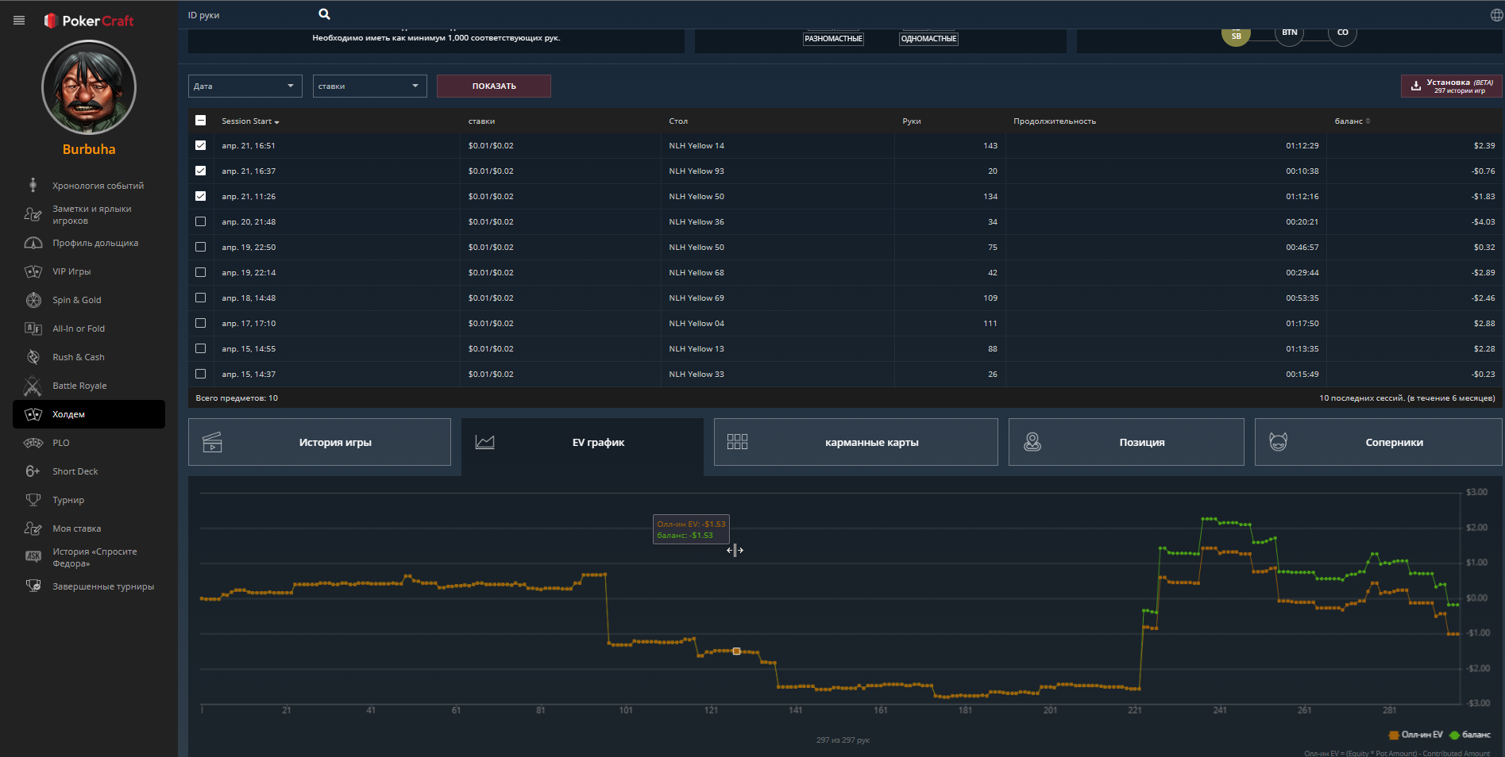Click the Short Deck 6+ icon
1505x757 pixels.
pos(33,471)
